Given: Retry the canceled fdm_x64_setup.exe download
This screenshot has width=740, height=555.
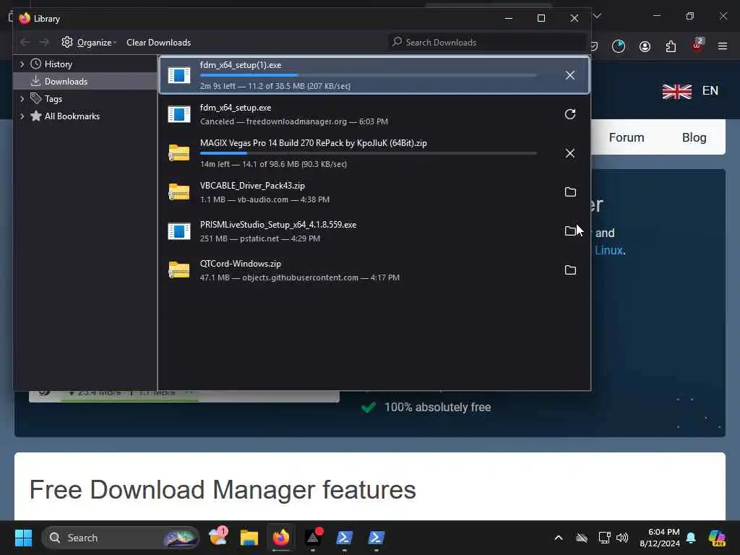Looking at the screenshot, I should [570, 114].
